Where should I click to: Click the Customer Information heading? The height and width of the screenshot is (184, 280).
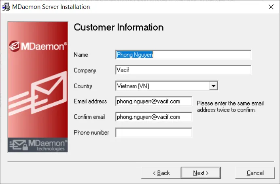(x=119, y=27)
